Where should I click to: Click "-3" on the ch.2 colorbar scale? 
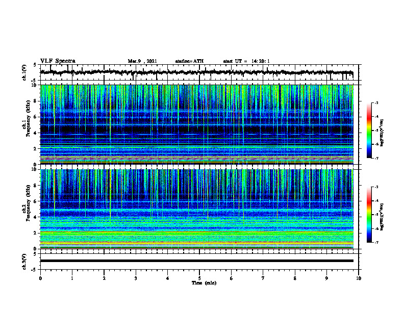click(x=376, y=187)
